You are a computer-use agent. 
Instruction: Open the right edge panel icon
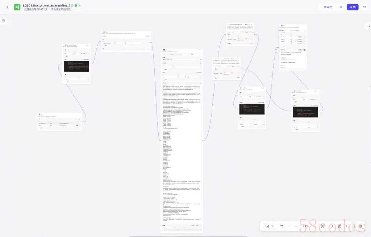(x=368, y=26)
